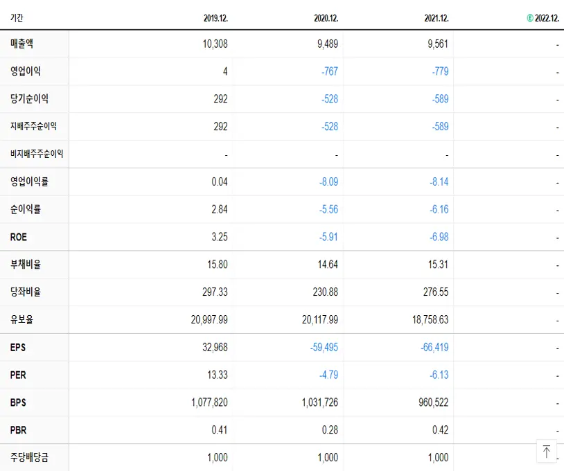Click the 20,997.99 reserve ratio value

(x=209, y=319)
